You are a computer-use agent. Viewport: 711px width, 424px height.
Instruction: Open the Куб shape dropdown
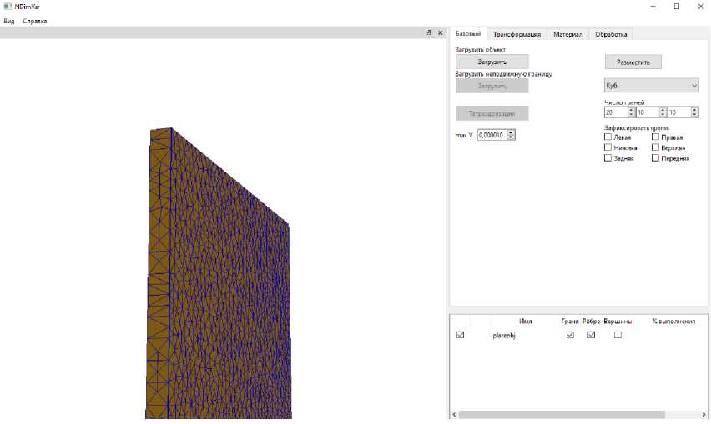(x=651, y=85)
